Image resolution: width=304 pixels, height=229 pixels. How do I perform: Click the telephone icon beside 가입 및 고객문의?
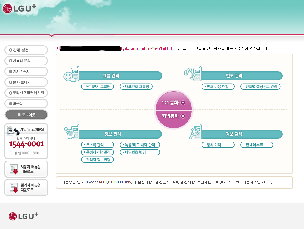click(x=13, y=130)
